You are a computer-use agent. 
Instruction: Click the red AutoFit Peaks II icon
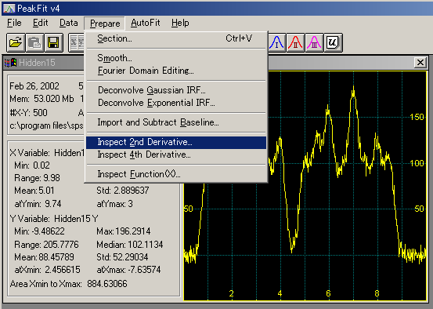(x=295, y=42)
